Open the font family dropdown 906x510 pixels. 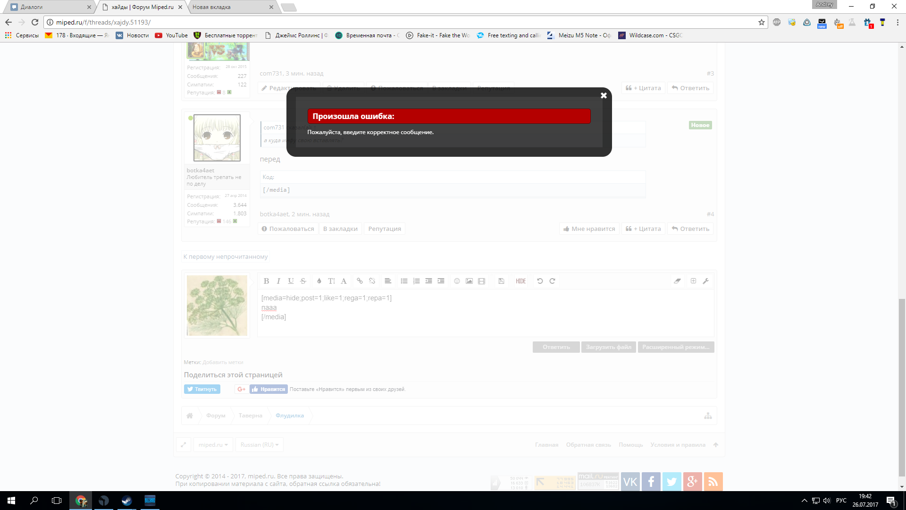click(344, 281)
